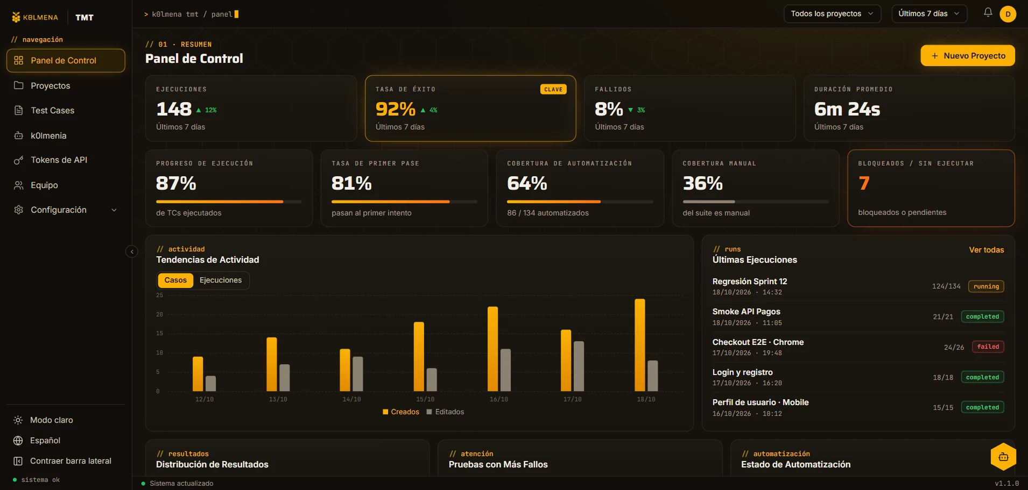Open Ver todas executions link

(986, 250)
